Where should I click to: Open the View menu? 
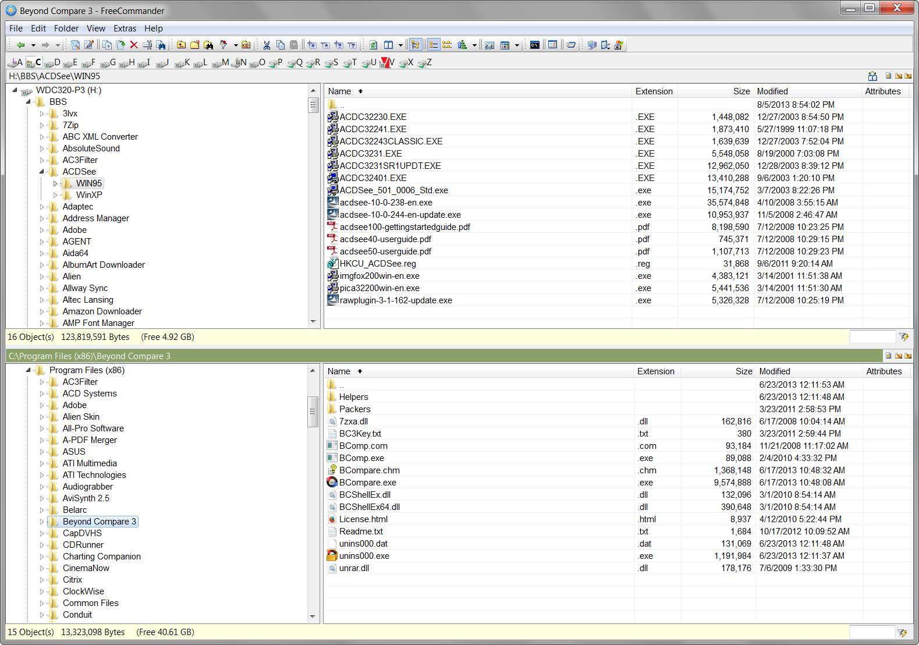(x=96, y=28)
